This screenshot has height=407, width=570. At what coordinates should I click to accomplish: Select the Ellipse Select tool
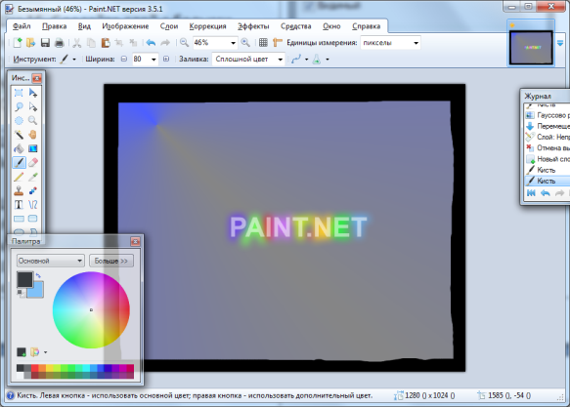tap(19, 121)
